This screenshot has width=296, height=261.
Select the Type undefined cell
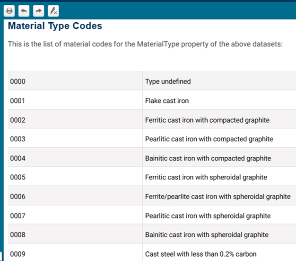pos(168,81)
